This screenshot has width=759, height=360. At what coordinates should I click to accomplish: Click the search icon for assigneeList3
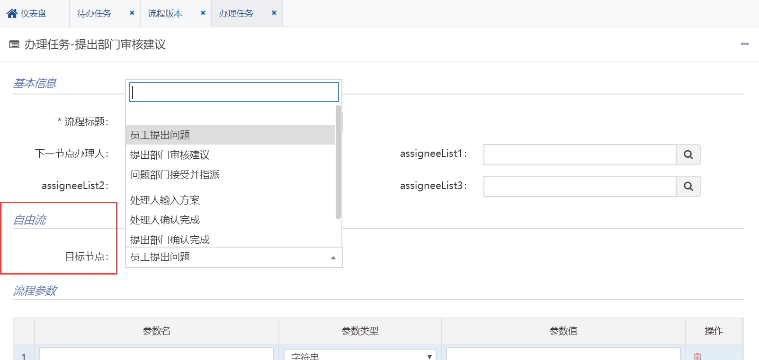(x=688, y=186)
